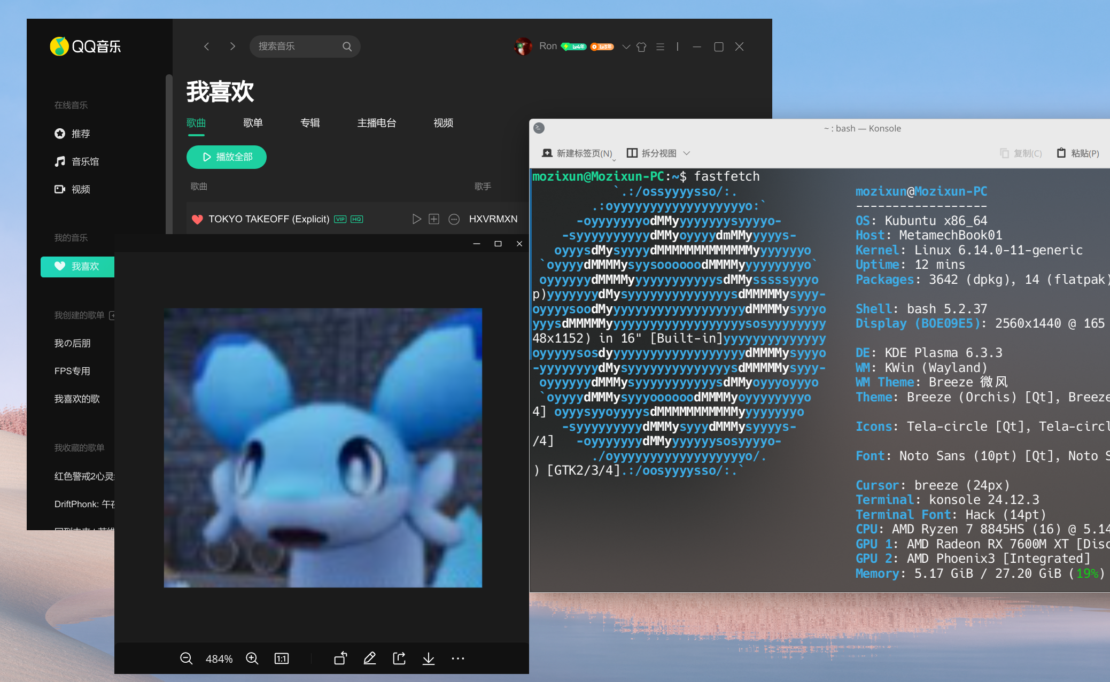Image resolution: width=1110 pixels, height=682 pixels.
Task: Open the 我喜欢的歌 playlist
Action: pos(77,399)
